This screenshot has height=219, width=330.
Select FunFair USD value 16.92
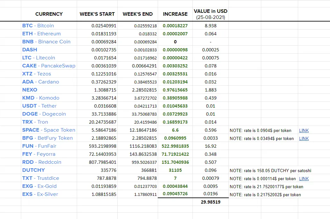pos(210,146)
